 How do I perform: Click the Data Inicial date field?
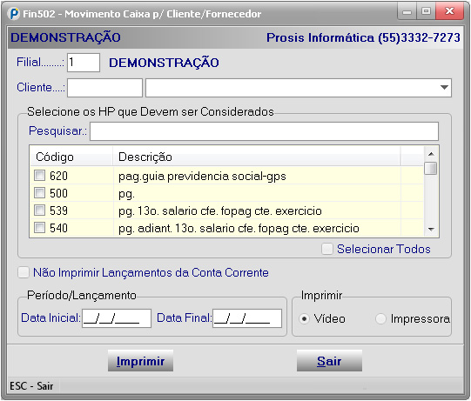(x=117, y=318)
